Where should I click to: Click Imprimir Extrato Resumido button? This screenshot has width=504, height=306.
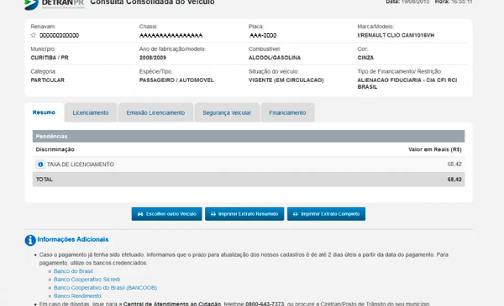244,214
